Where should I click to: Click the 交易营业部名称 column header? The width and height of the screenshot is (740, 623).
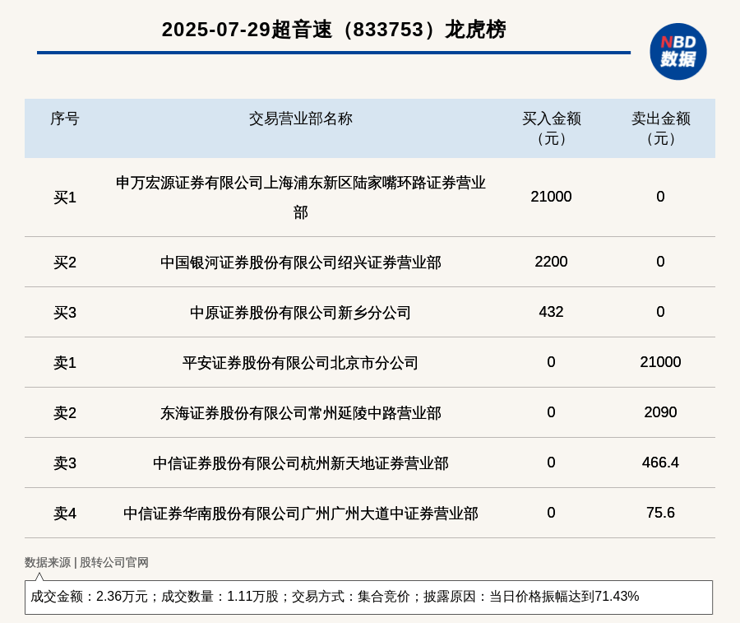coord(301,119)
